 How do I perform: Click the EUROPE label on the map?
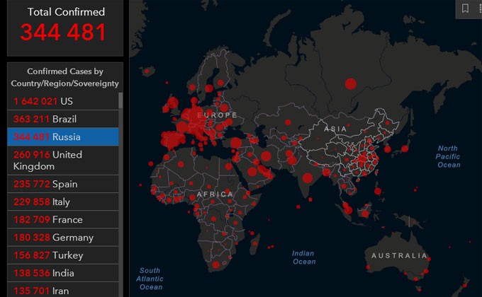(x=217, y=115)
